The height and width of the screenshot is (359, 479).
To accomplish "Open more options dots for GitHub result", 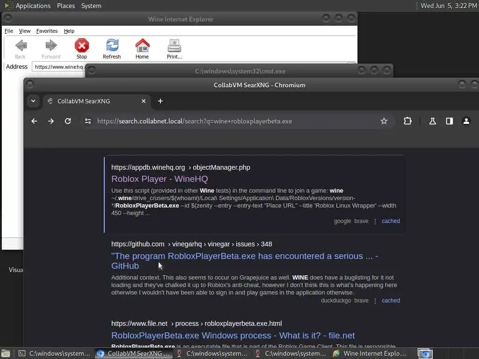I will pyautogui.click(x=375, y=301).
